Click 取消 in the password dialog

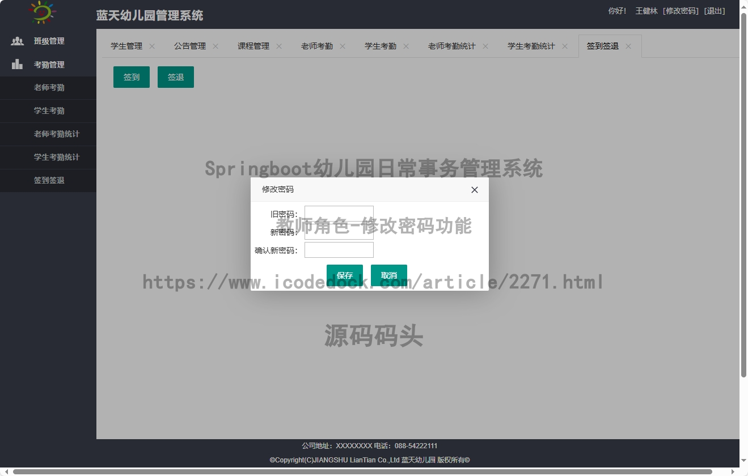[x=389, y=275]
